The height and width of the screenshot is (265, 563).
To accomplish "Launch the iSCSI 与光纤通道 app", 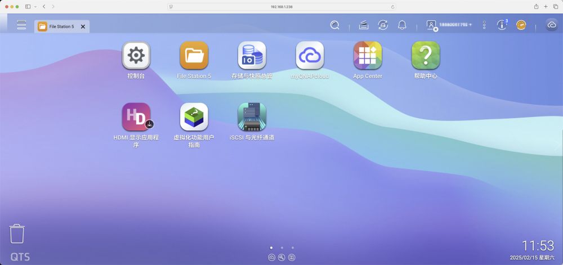I will click(252, 117).
